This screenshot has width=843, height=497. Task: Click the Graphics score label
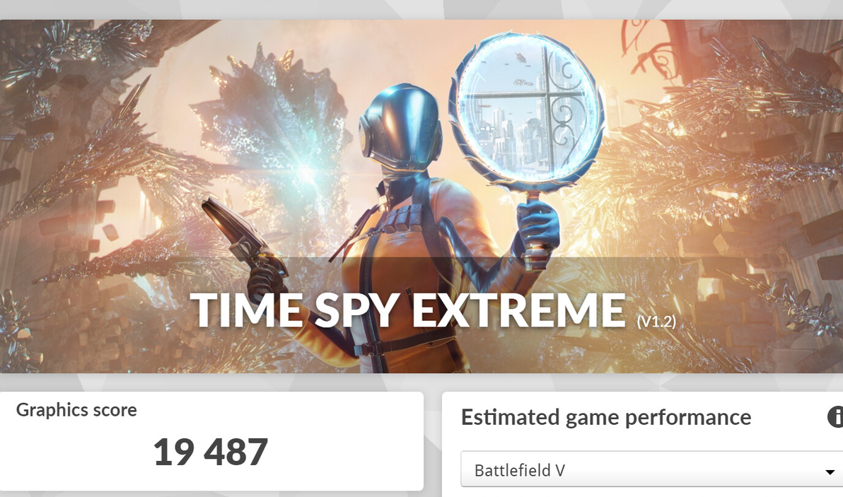coord(76,410)
